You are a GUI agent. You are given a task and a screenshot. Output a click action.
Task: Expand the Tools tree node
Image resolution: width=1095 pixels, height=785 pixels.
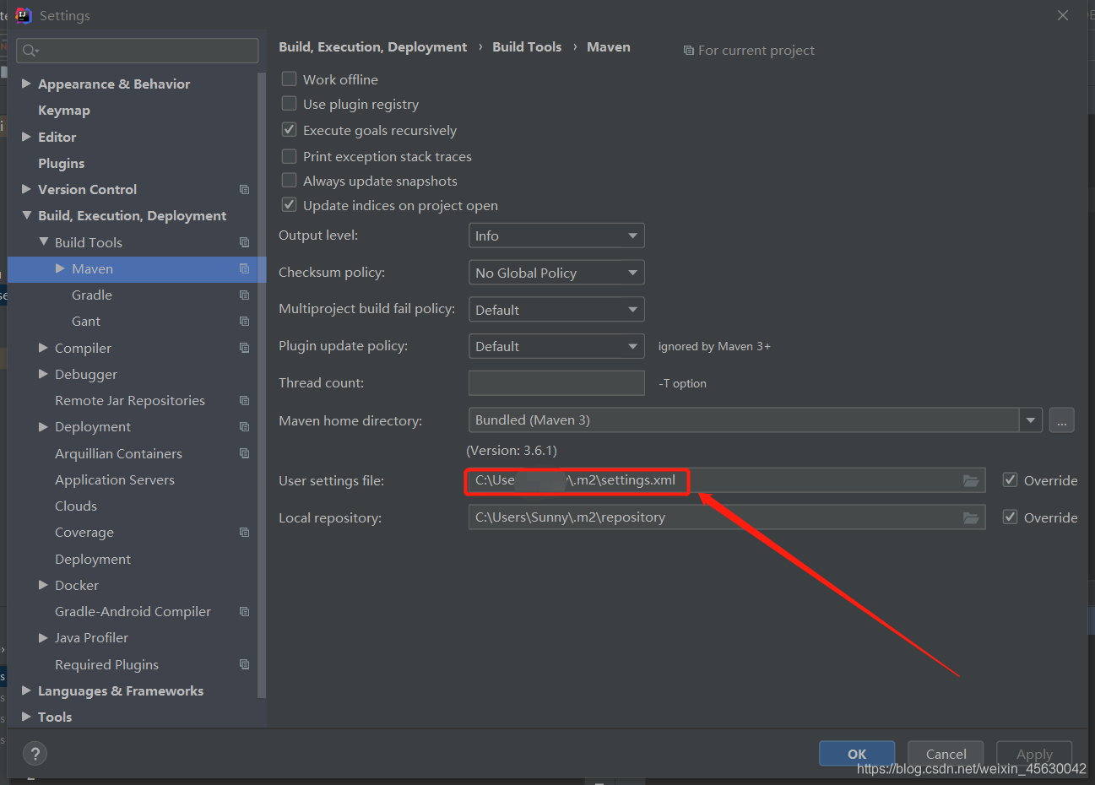(x=26, y=717)
